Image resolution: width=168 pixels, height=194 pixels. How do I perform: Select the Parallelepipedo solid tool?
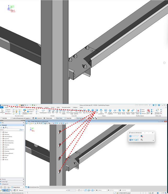pyautogui.click(x=43, y=111)
